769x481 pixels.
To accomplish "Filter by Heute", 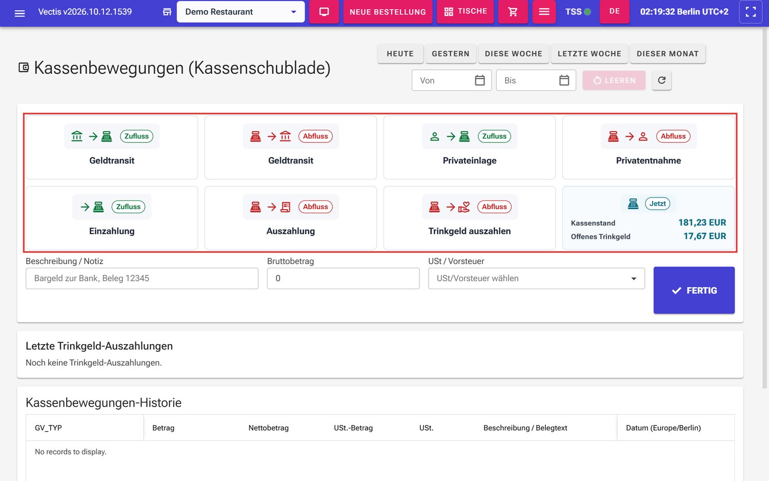I will 400,54.
